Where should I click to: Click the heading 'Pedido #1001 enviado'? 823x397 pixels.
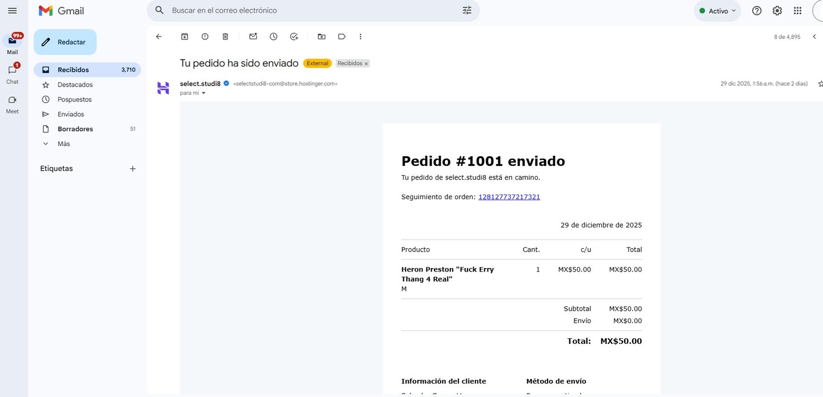(483, 161)
